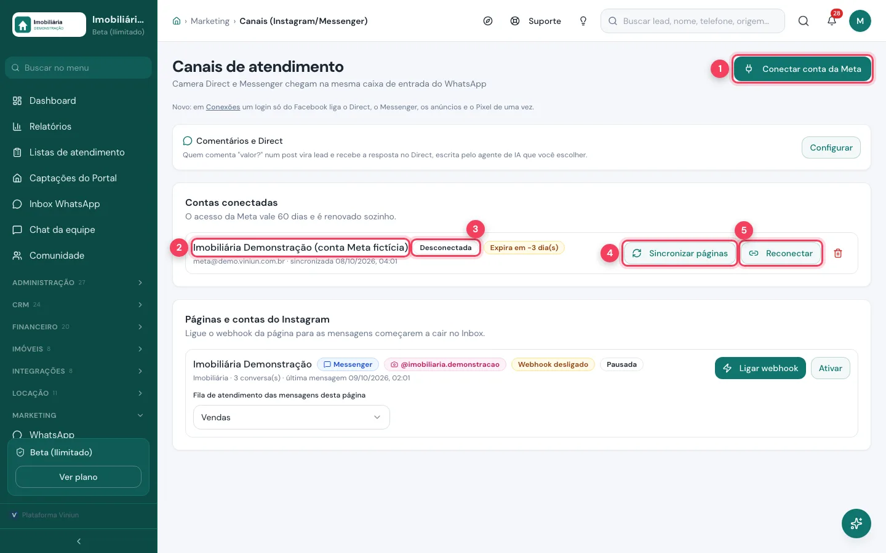Click the search magnifier button in header
The image size is (886, 553).
(x=804, y=21)
